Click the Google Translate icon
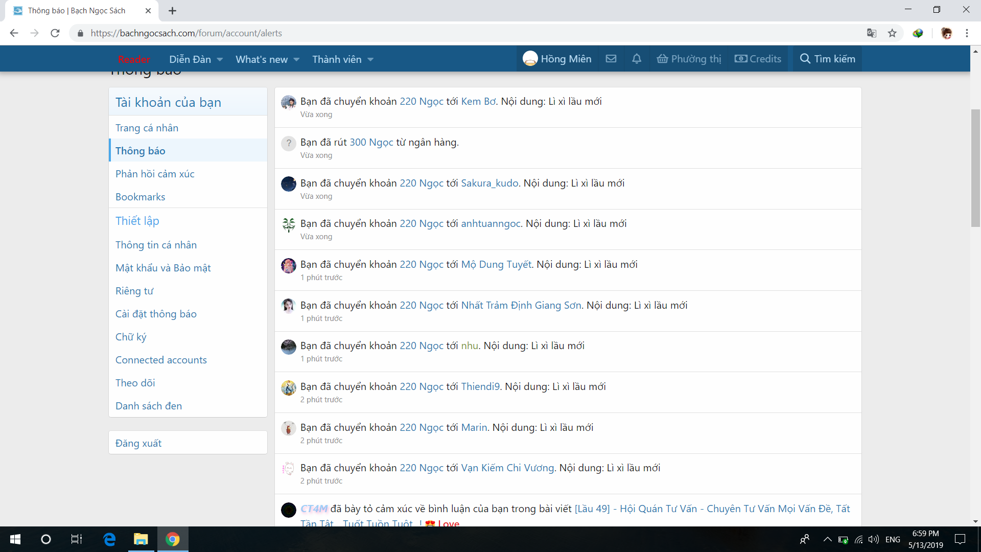This screenshot has height=552, width=981. tap(872, 33)
